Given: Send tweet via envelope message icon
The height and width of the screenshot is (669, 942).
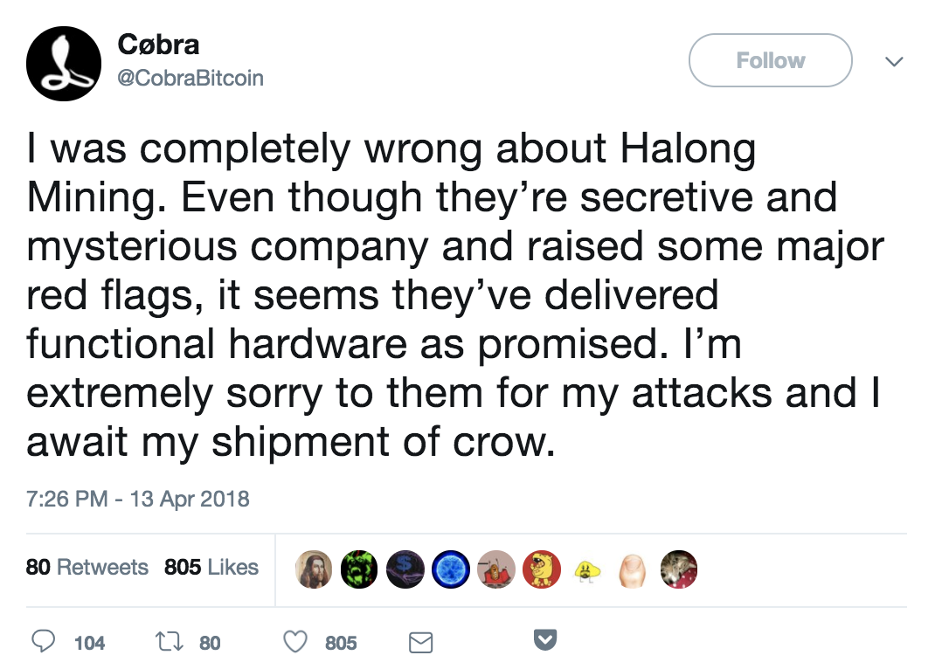Looking at the screenshot, I should [420, 642].
